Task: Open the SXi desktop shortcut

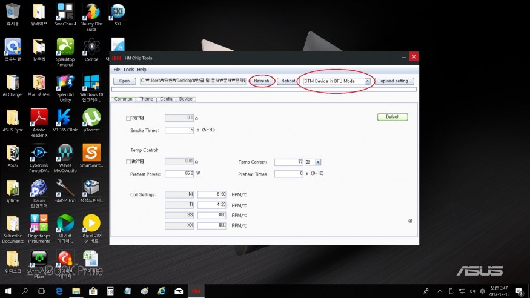Action: [x=118, y=14]
